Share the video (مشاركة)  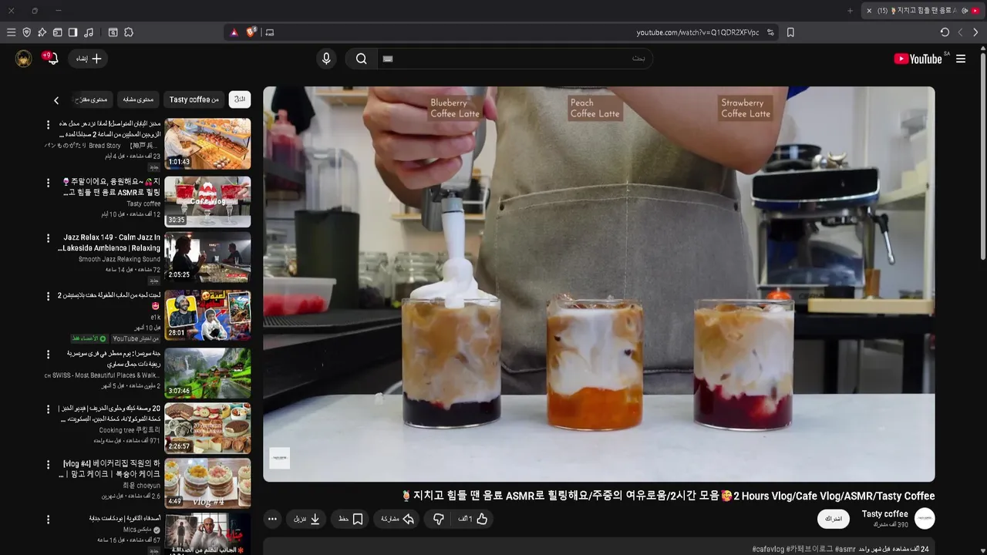point(398,519)
